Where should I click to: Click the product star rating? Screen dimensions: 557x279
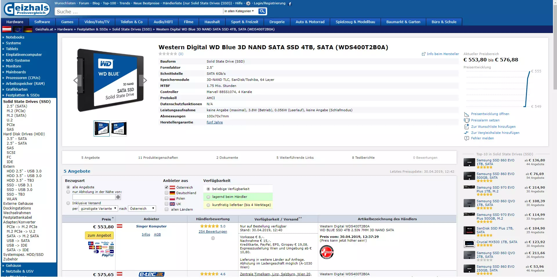point(168,54)
